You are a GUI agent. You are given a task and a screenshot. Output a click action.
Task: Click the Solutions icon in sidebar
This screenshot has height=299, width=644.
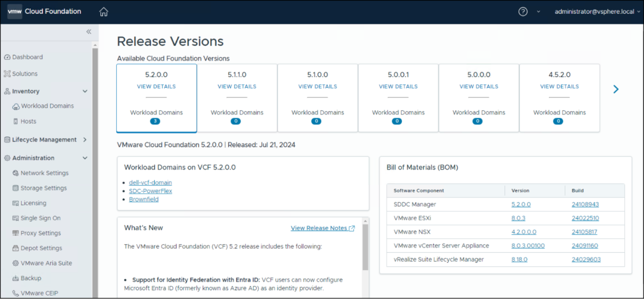click(x=7, y=74)
